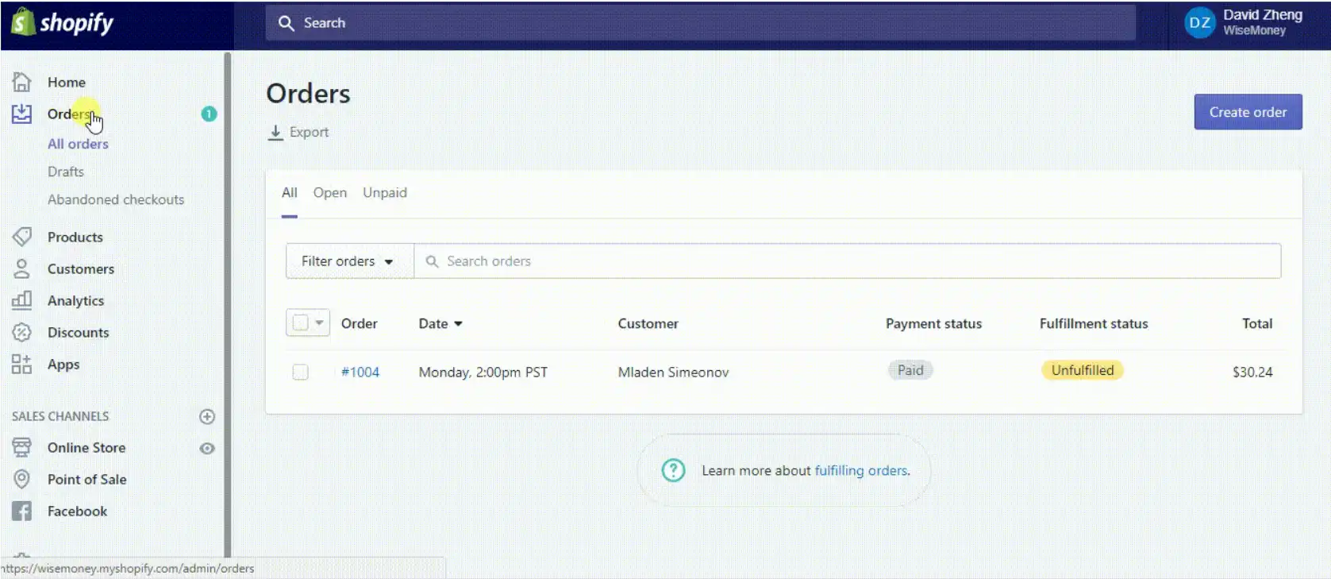This screenshot has height=579, width=1331.
Task: Click the Export link
Action: coord(310,133)
